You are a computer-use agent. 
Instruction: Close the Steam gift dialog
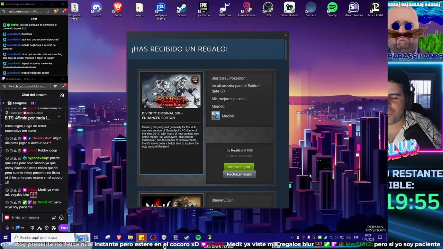click(x=286, y=35)
